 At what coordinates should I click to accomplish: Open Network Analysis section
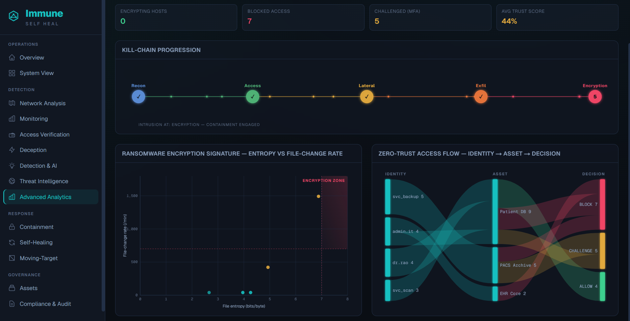point(51,103)
